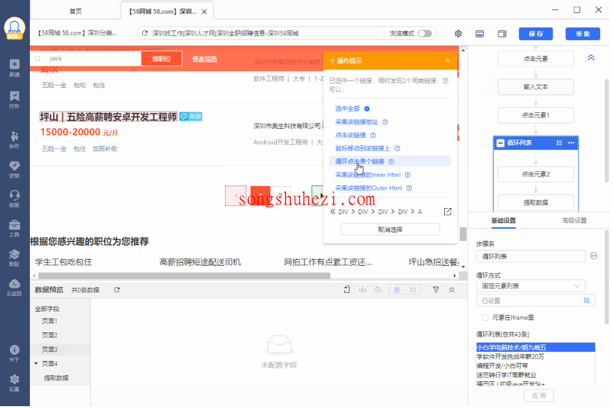The height and width of the screenshot is (408, 613).
Task: Choose 点击该链接 in the operation tips
Action: 351,135
